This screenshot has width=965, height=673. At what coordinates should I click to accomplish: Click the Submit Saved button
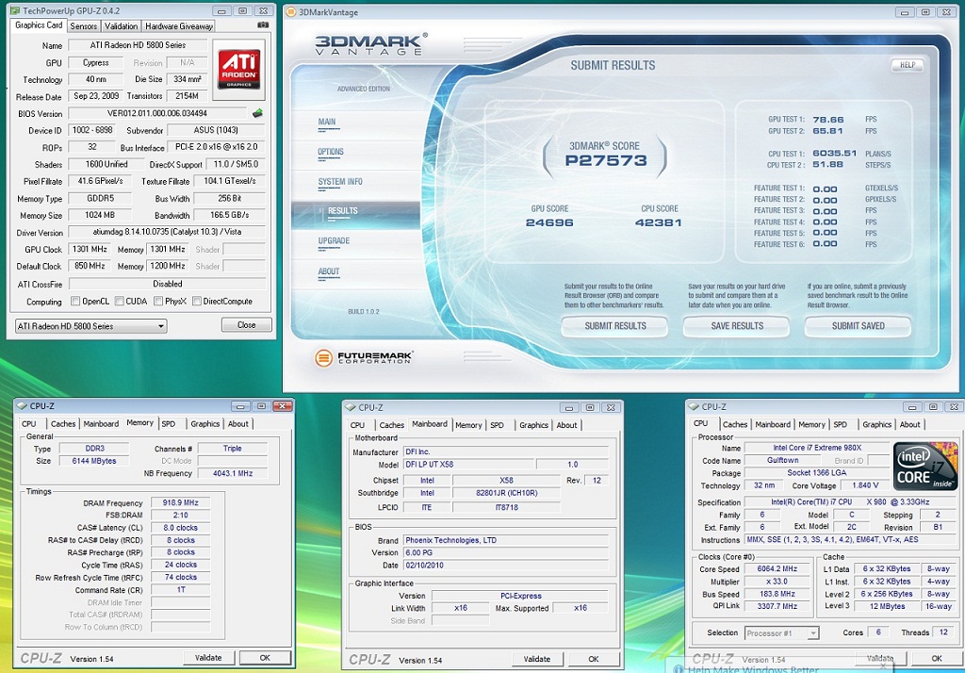pos(858,326)
